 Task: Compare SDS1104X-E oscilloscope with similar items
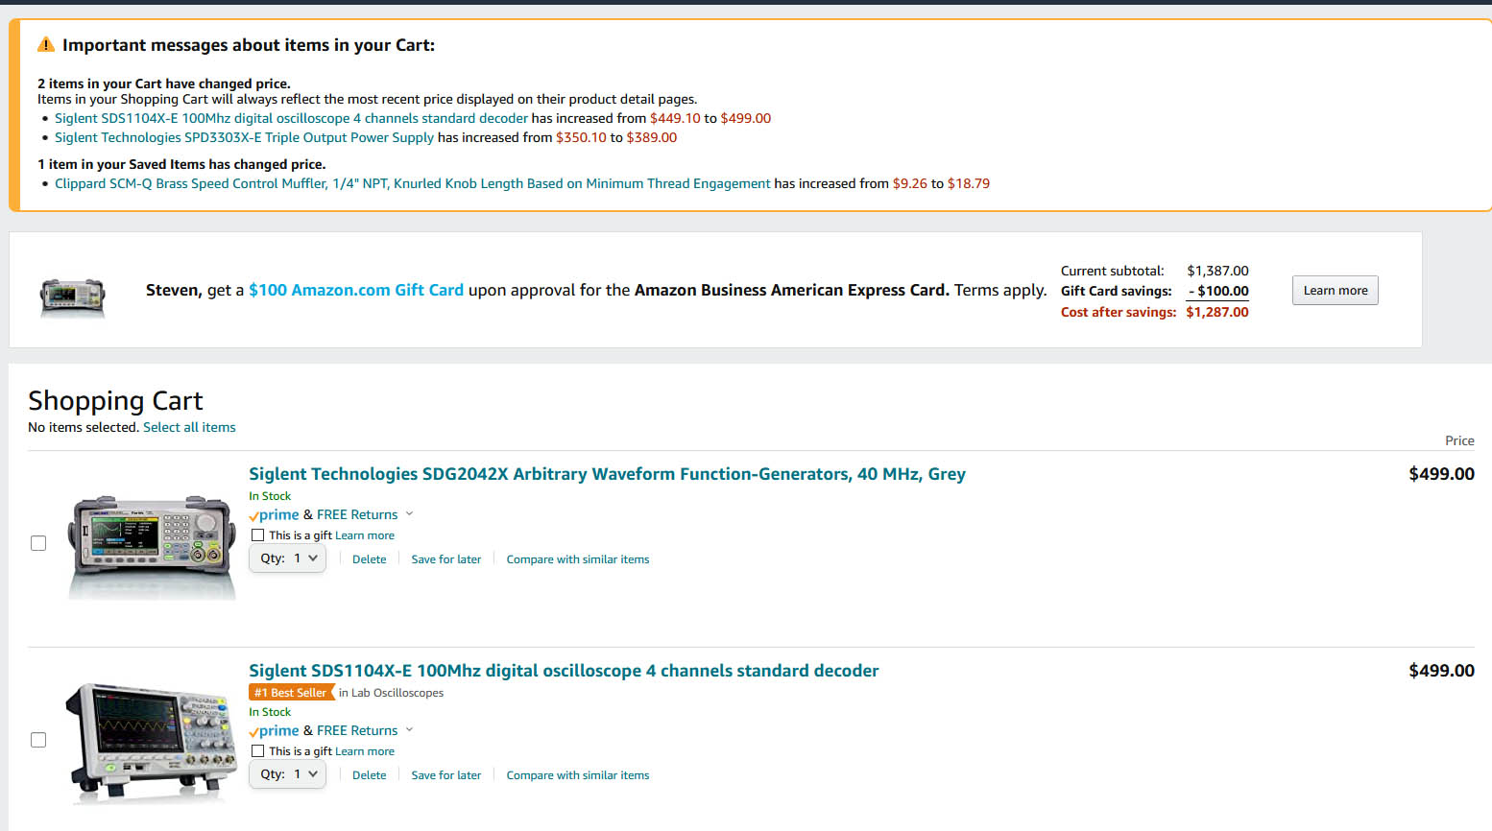click(578, 775)
